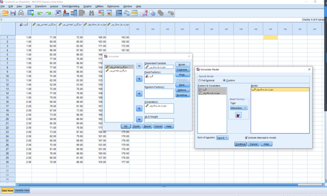Image resolution: width=327 pixels, height=196 pixels.
Task: Move variable to Covariates arrow
Action: pos(139,108)
